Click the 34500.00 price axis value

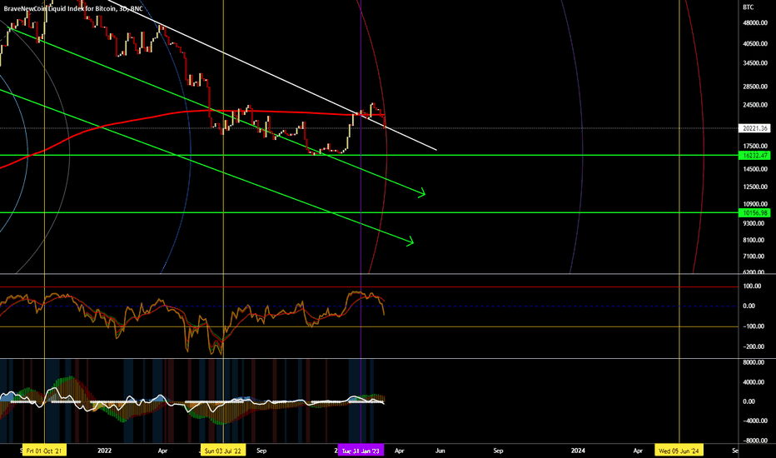click(x=754, y=63)
